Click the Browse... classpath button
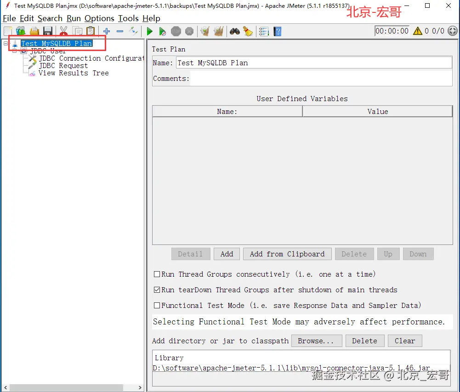 click(x=317, y=341)
